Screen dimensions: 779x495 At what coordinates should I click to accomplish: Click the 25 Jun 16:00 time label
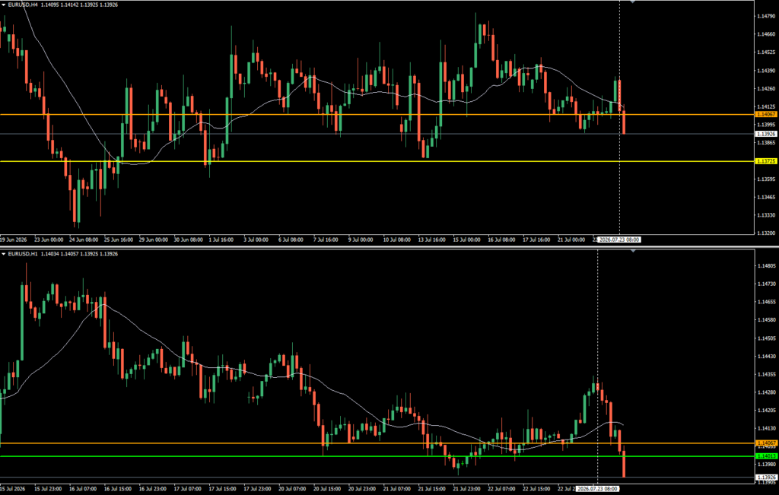[x=119, y=240]
